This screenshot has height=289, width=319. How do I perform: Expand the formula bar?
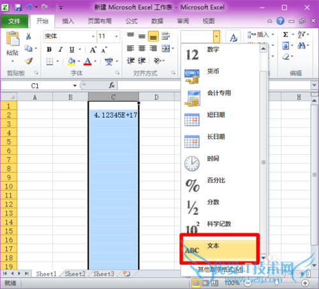tap(315, 85)
